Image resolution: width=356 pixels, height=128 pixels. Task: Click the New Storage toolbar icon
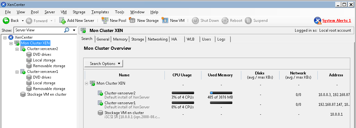point(132,21)
